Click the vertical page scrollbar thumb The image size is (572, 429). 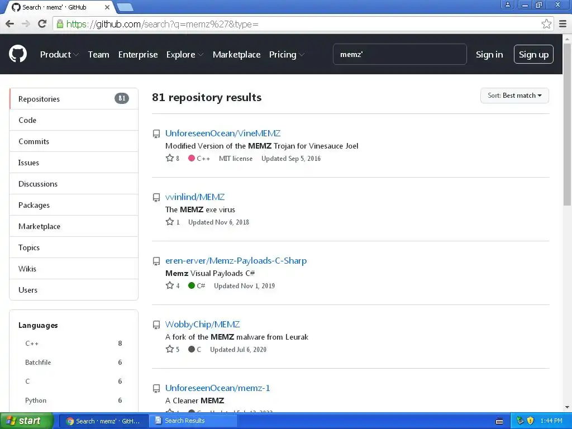point(568,124)
